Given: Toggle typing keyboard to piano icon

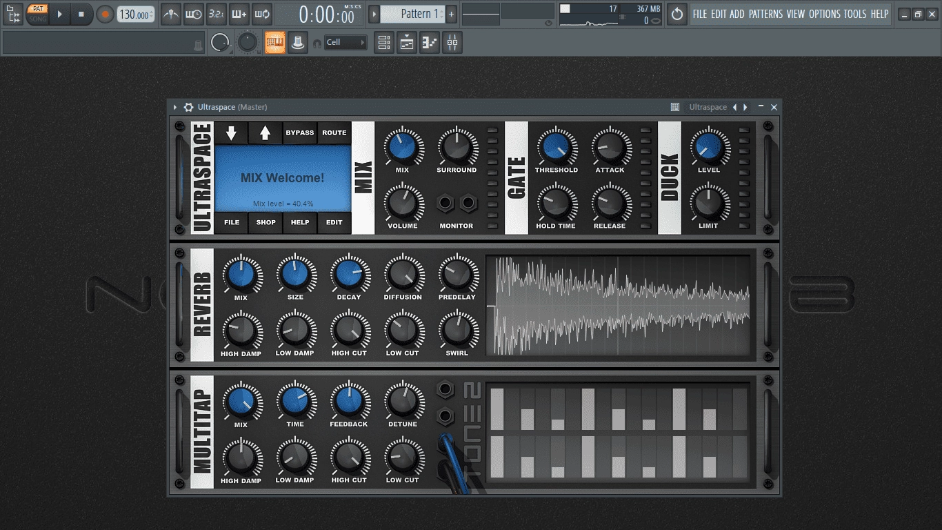Looking at the screenshot, I should click(x=274, y=43).
